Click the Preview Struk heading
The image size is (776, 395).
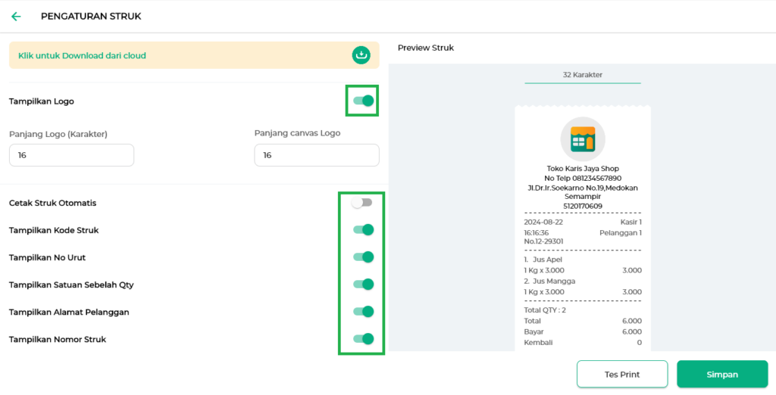426,48
